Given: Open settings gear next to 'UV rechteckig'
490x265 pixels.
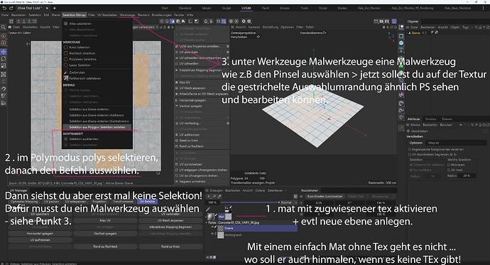Looking at the screenshot, I should [x=227, y=124].
